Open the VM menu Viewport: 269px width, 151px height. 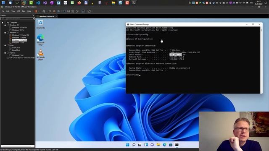(18, 11)
